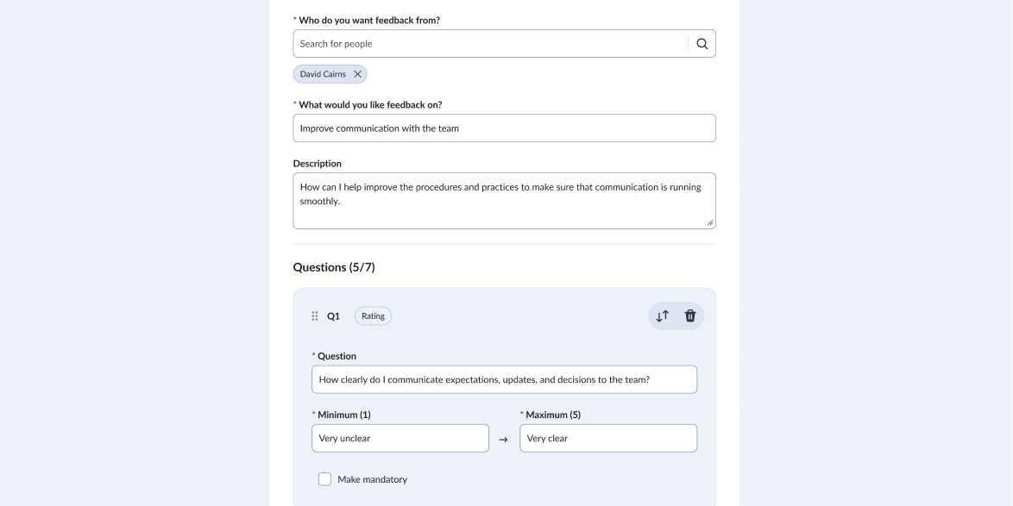Image resolution: width=1013 pixels, height=506 pixels.
Task: Click the Minimum field 'Very unclear'
Action: click(x=400, y=438)
